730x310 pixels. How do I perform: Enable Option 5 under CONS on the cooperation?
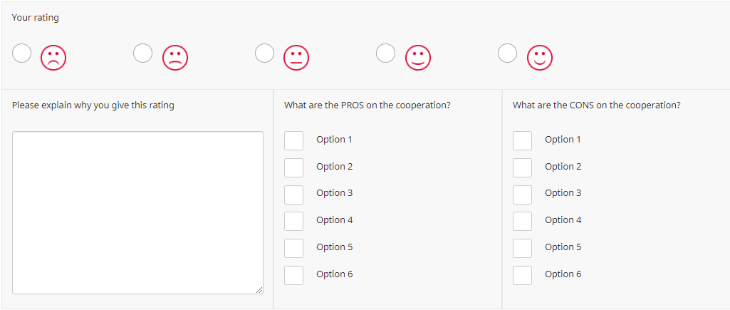[522, 248]
